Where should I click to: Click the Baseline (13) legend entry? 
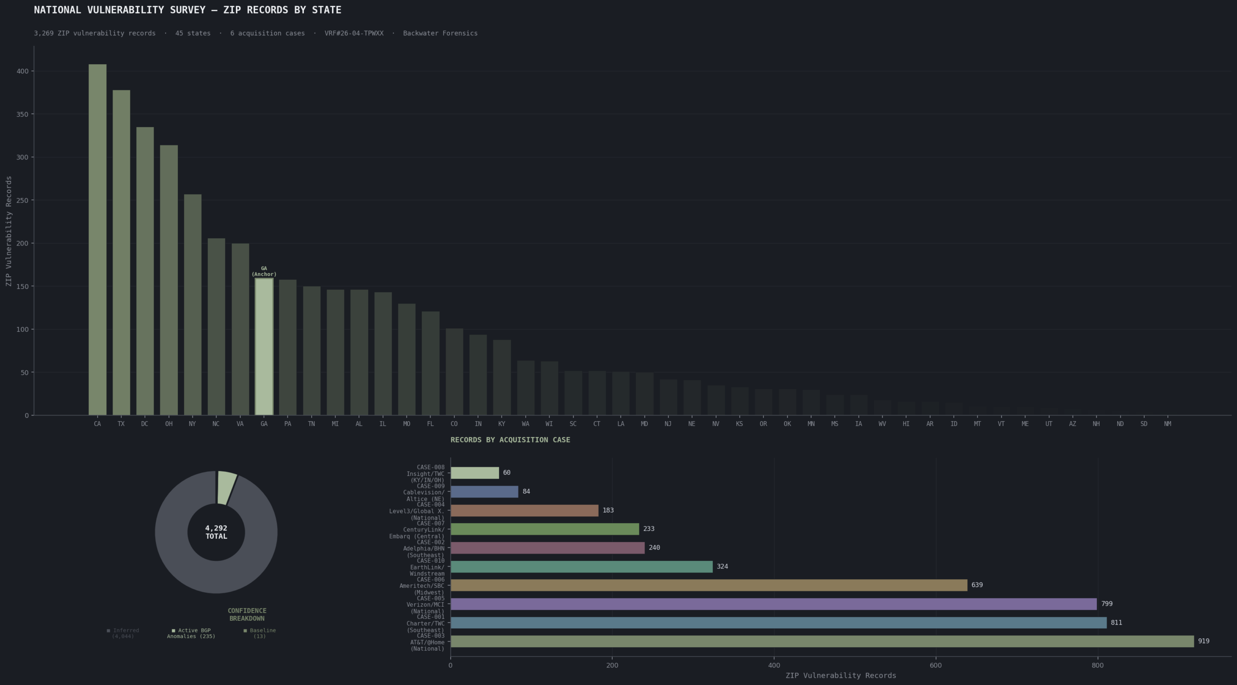pos(260,633)
